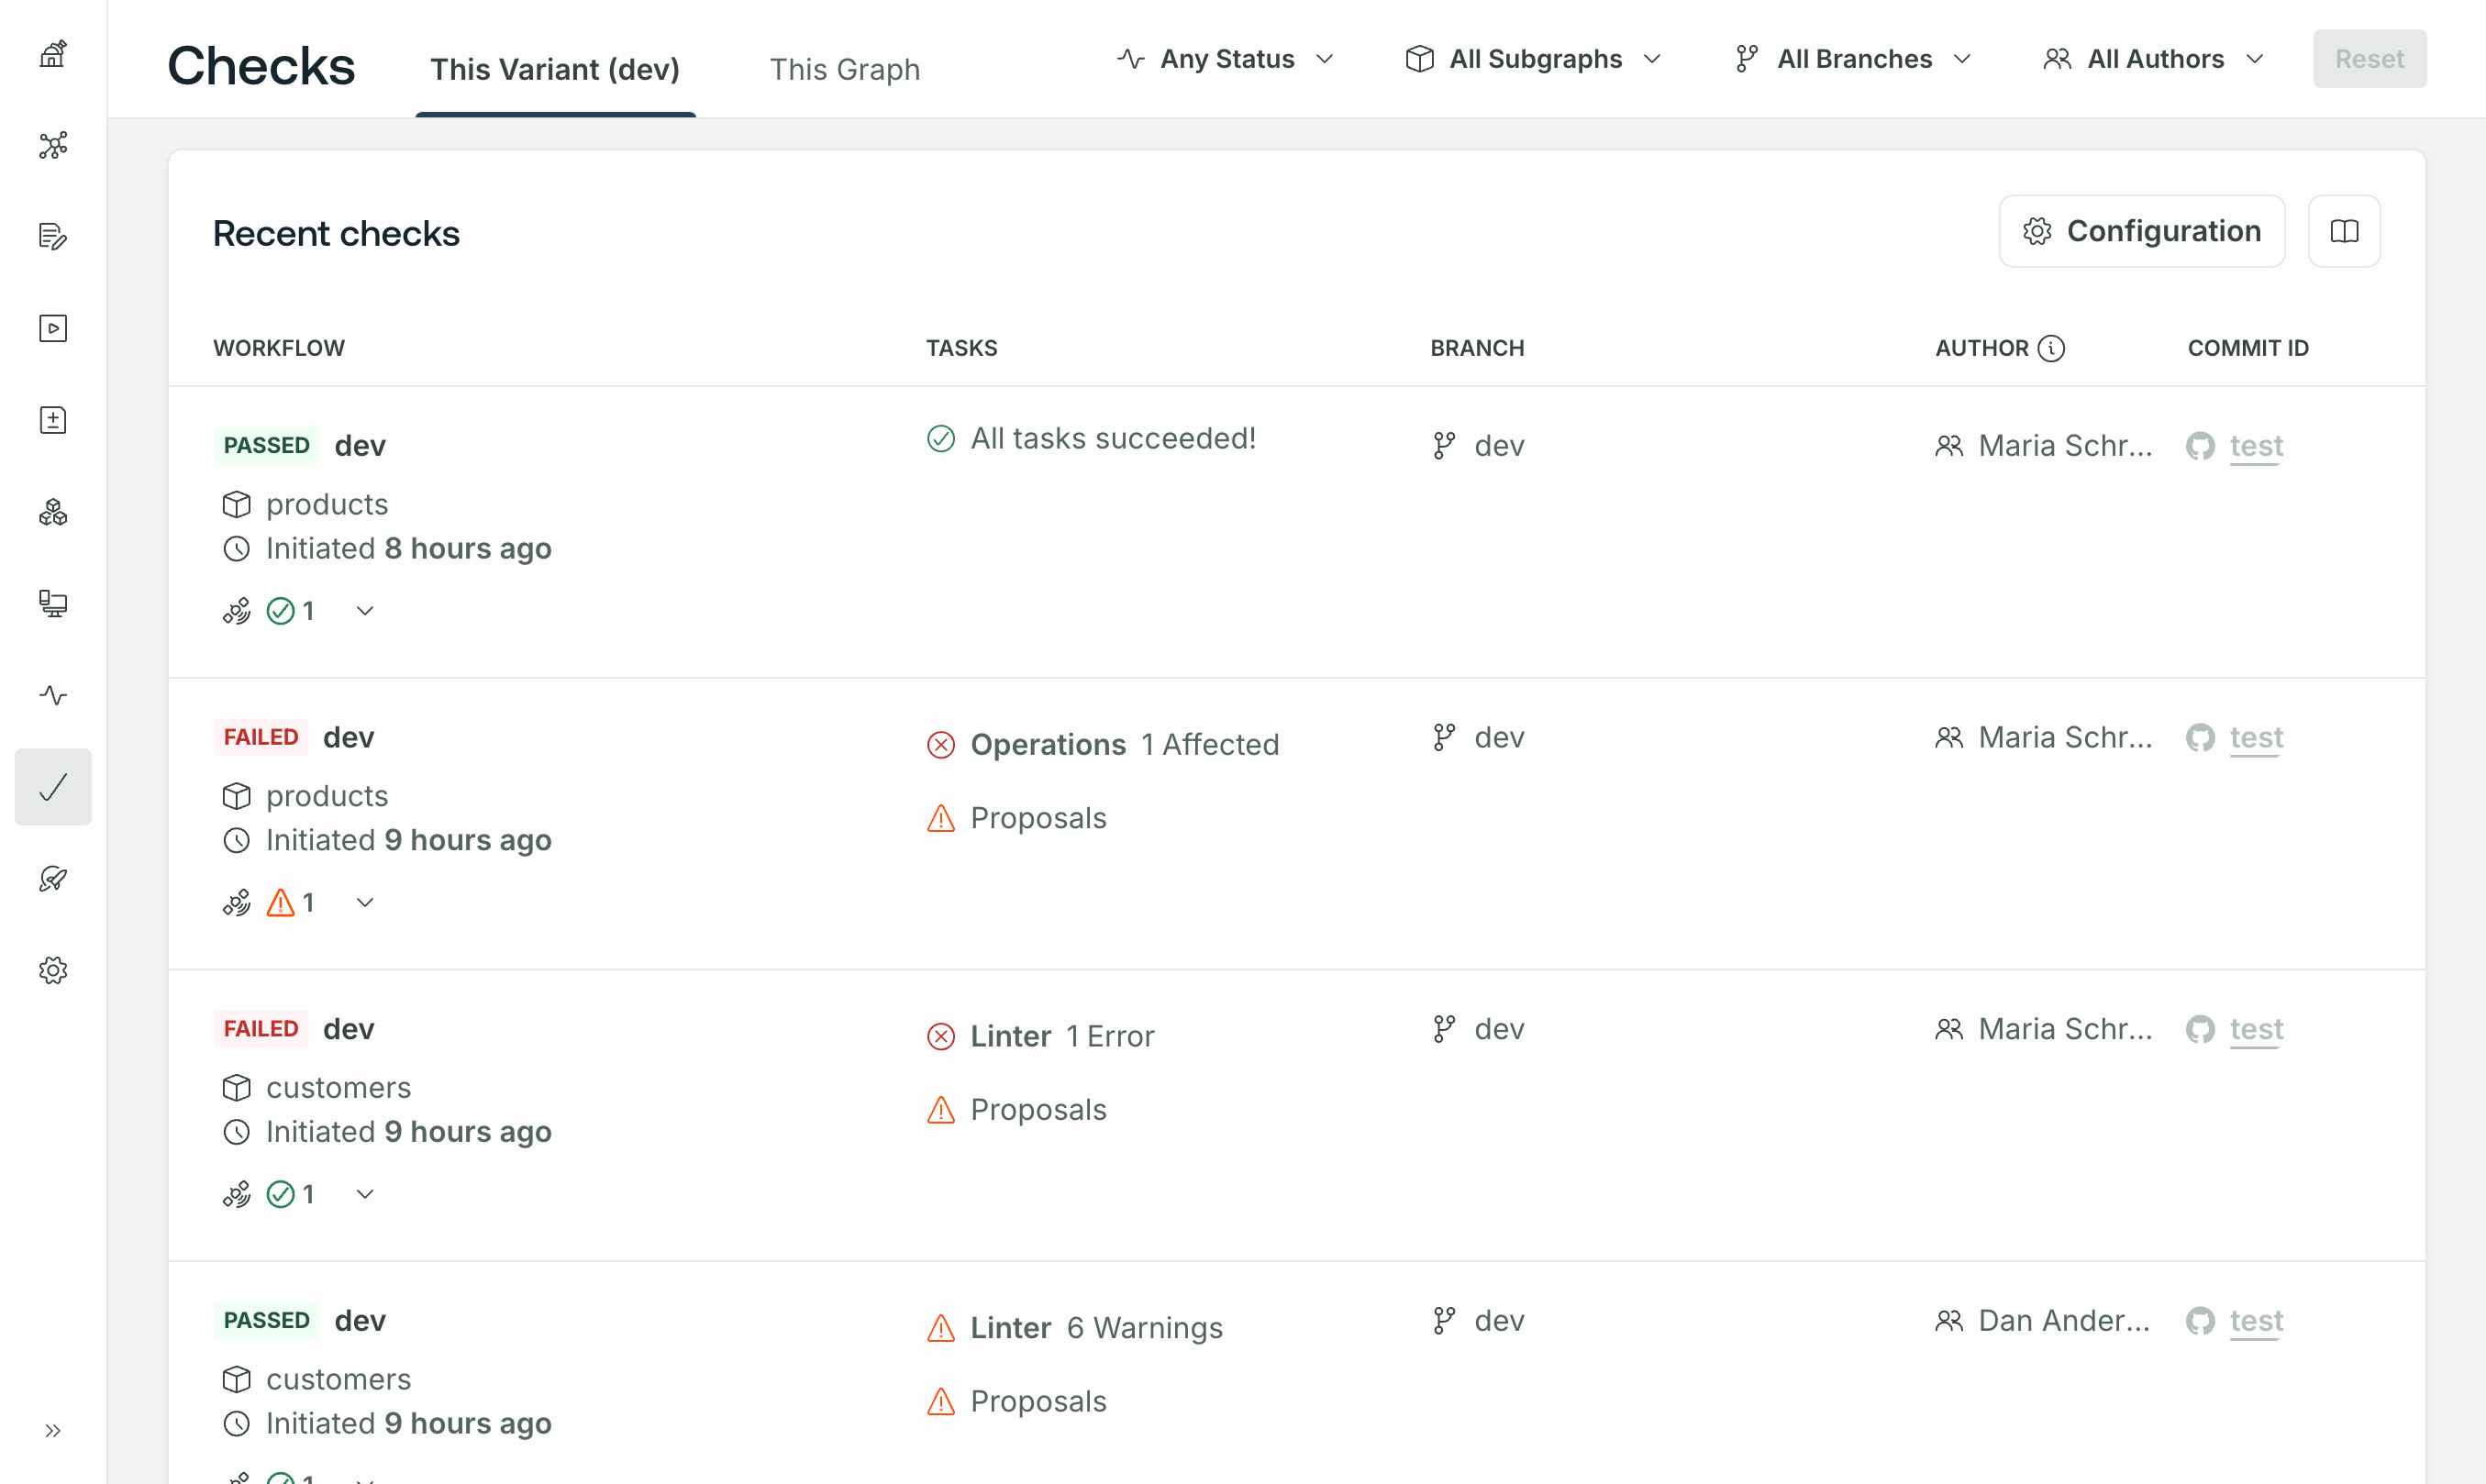Viewport: 2486px width, 1484px height.
Task: Click the GitHub icon next to test commit
Action: (2200, 445)
